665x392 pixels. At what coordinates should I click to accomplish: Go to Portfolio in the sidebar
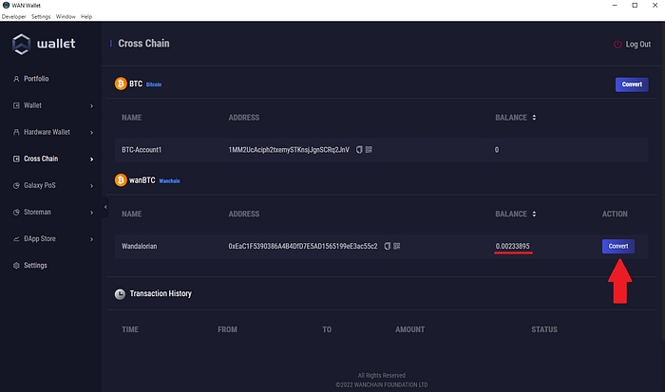pos(36,79)
